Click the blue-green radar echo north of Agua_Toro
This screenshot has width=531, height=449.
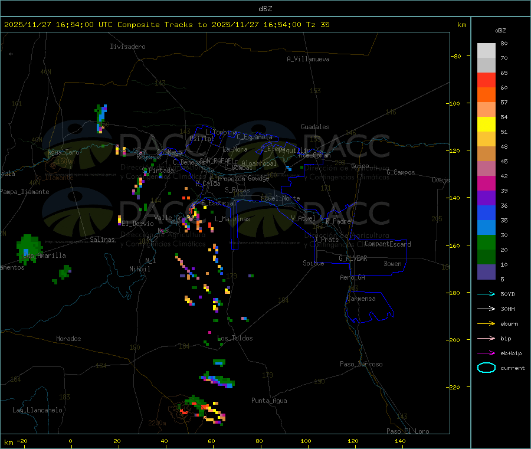click(101, 119)
